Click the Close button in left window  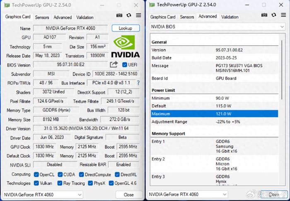click(129, 194)
